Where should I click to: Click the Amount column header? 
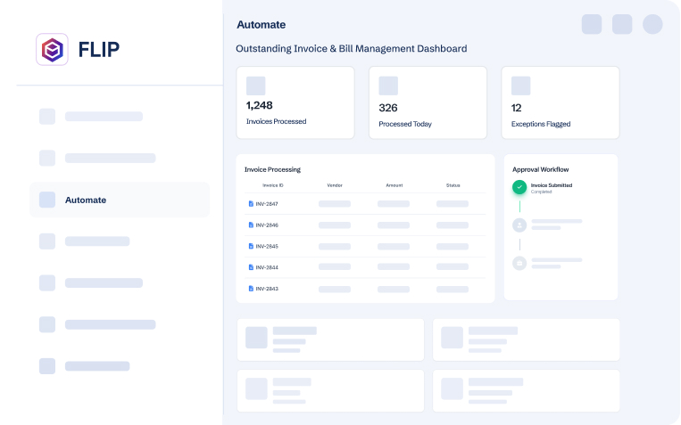pyautogui.click(x=394, y=185)
